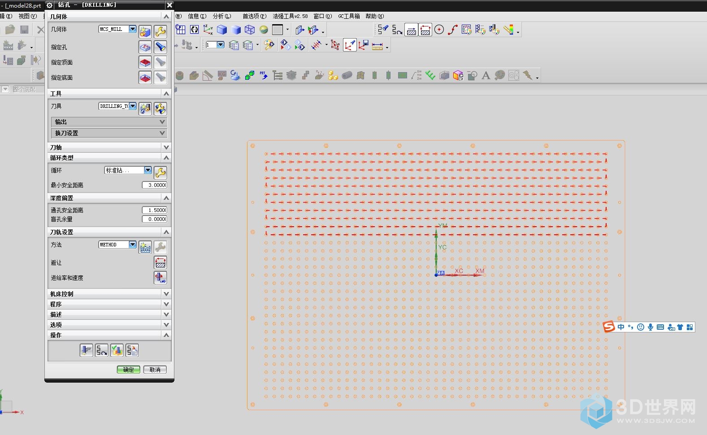The height and width of the screenshot is (435, 707).
Task: Click the Sogou IME microphone icon
Action: coord(651,327)
